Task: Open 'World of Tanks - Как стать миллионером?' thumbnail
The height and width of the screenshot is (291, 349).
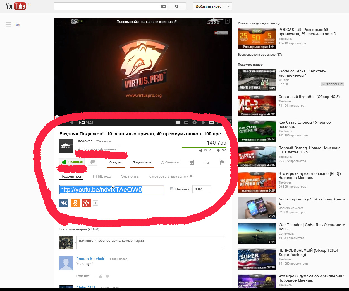Action: (x=257, y=80)
